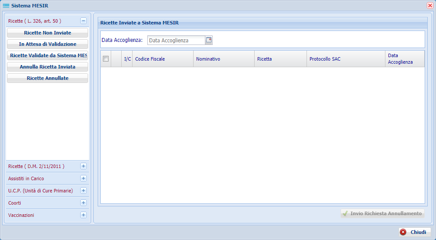
Task: Click the Vaccinazioni section label
Action: coord(21,215)
